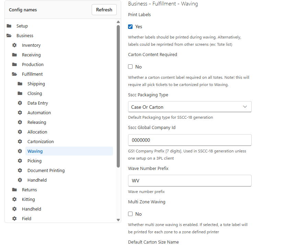The image size is (286, 246).
Task: Select the Picking gear icon
Action: tap(20, 161)
